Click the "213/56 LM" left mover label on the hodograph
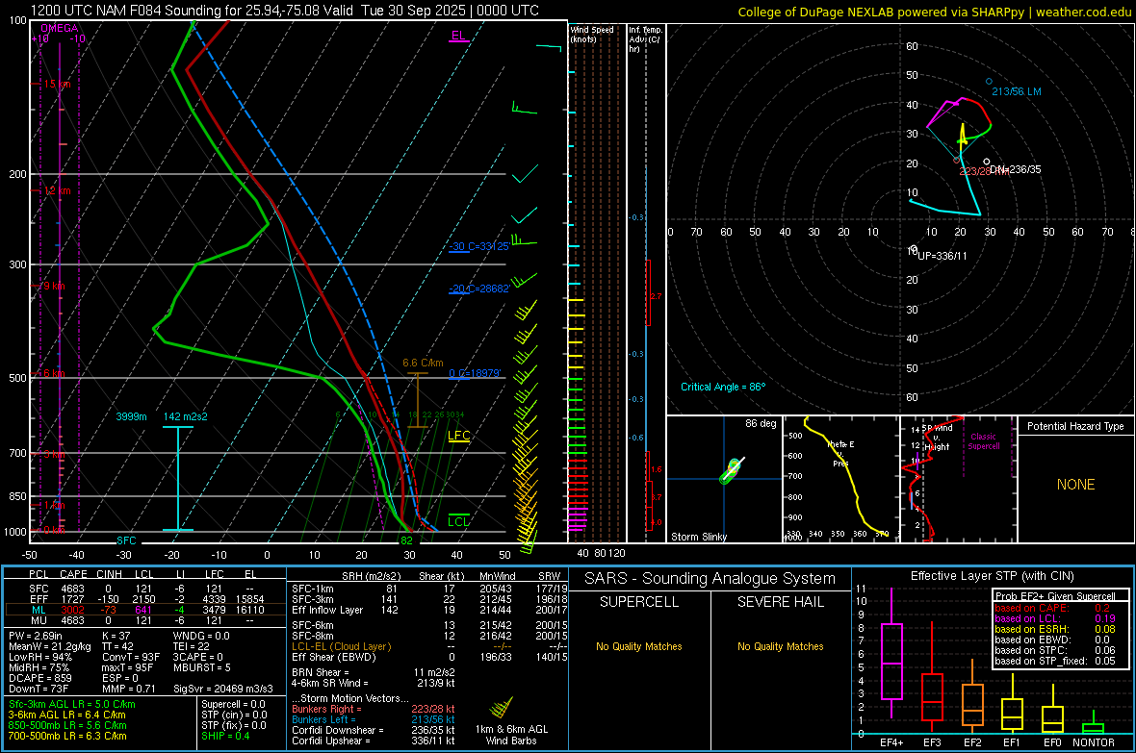This screenshot has width=1136, height=753. coord(1017,91)
